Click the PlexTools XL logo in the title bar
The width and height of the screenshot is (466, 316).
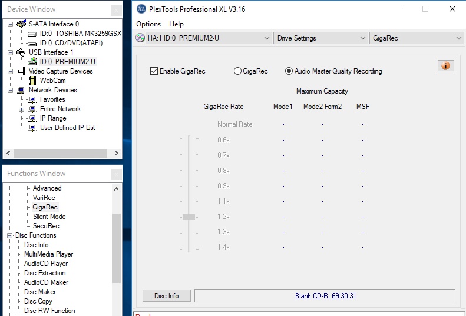click(x=141, y=9)
